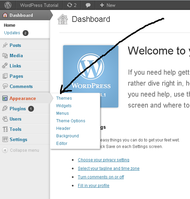
Task: Click the Tools wrench icon
Action: (x=5, y=129)
